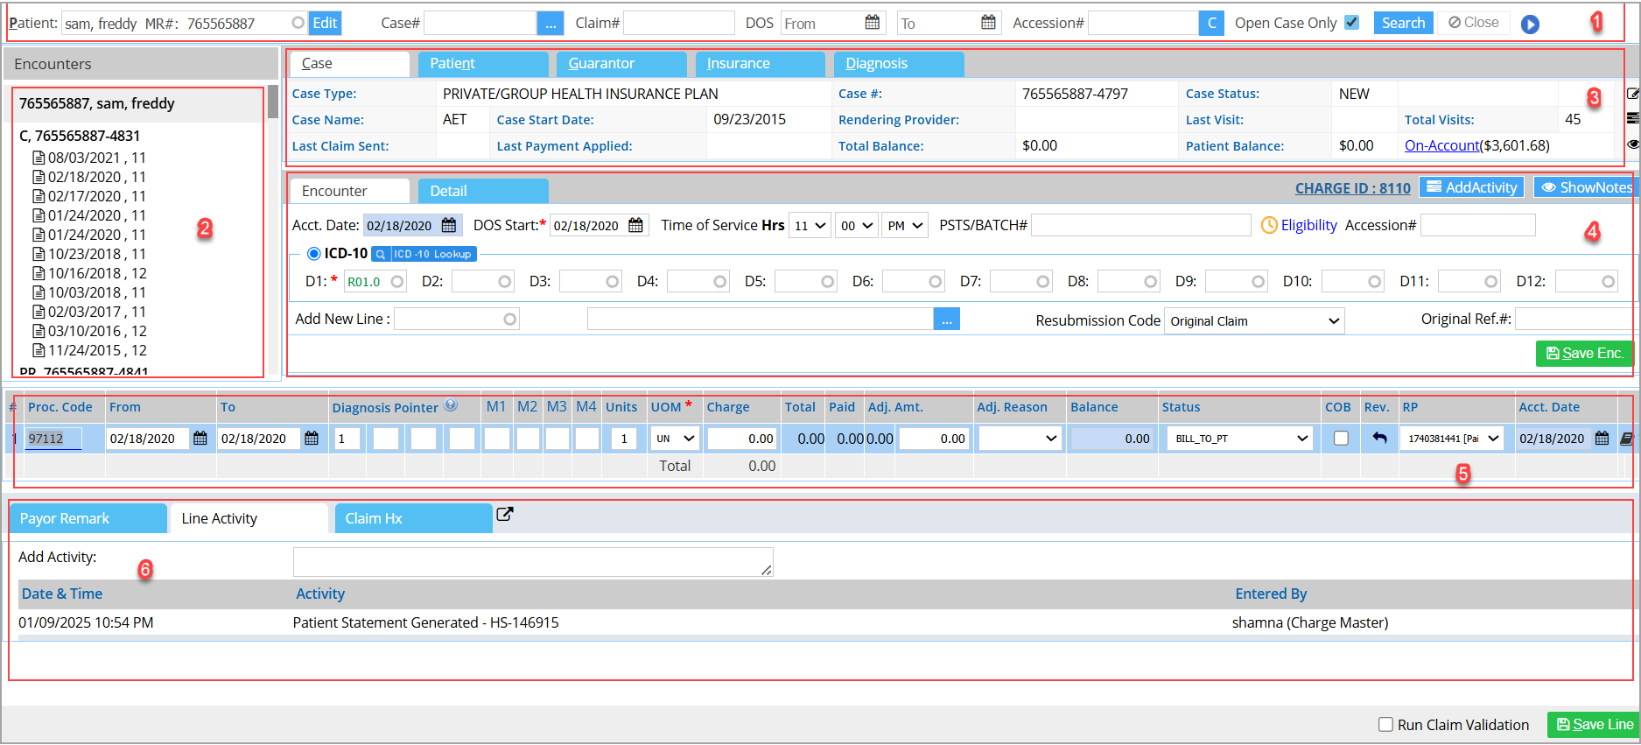Open the UOM dropdown
The image size is (1641, 745).
[x=675, y=438]
